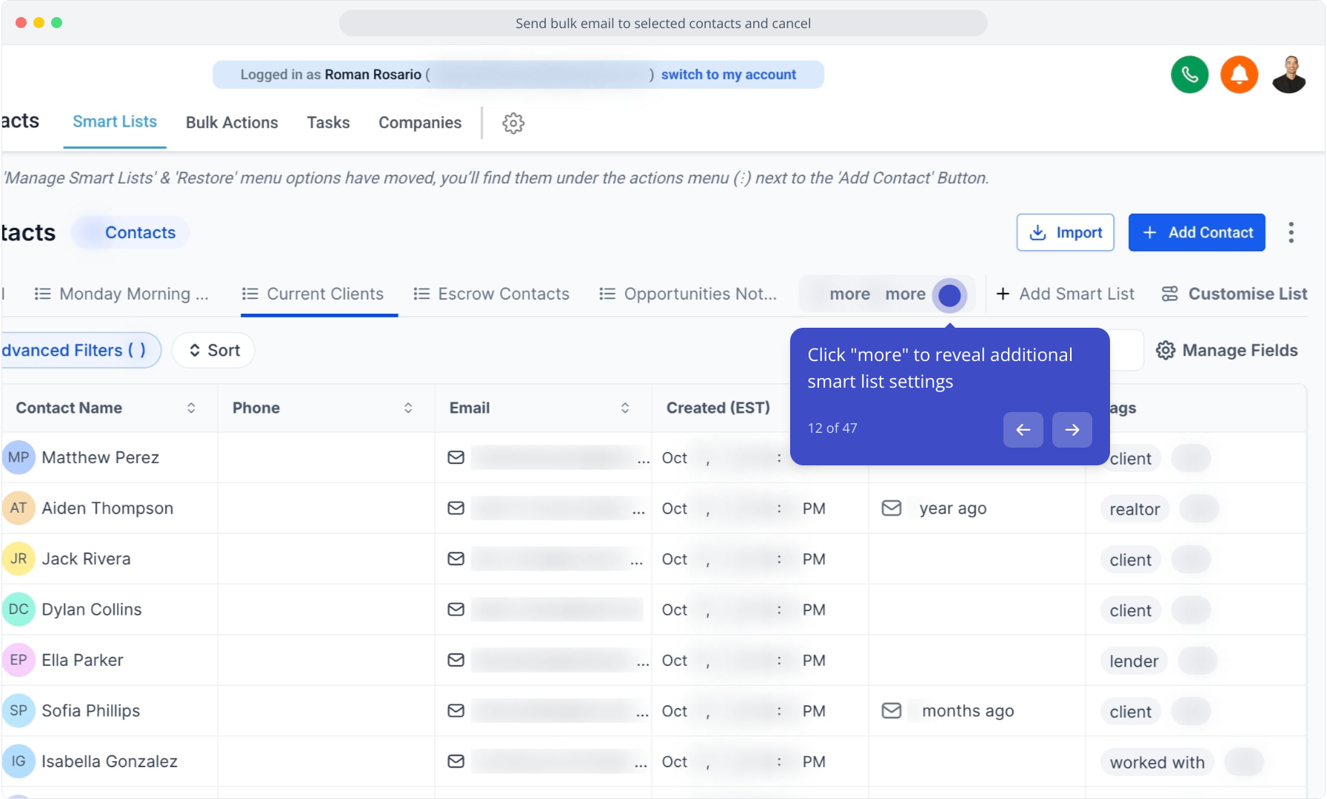Click the highlighted more hotspot

click(949, 295)
